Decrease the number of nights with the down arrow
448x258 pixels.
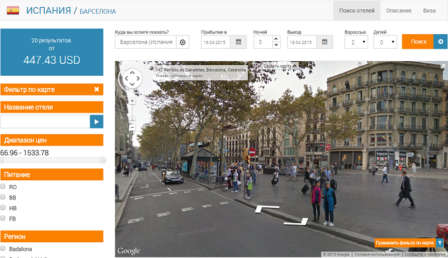[x=275, y=45]
